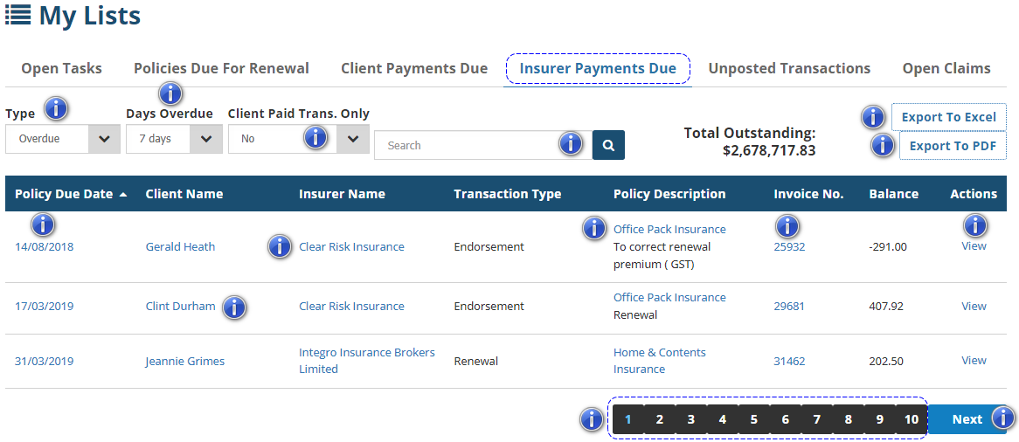1019x442 pixels.
Task: Open client Jeannie Grimes link
Action: tap(184, 361)
